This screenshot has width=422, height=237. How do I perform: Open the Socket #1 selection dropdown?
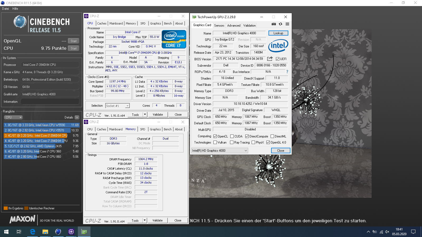coord(117,106)
